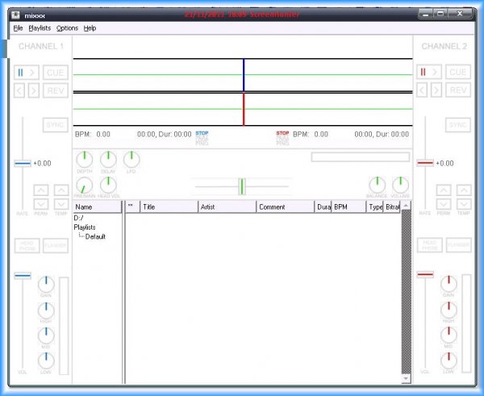Click Channel 1 volume fader handle
The height and width of the screenshot is (396, 484).
pos(23,275)
